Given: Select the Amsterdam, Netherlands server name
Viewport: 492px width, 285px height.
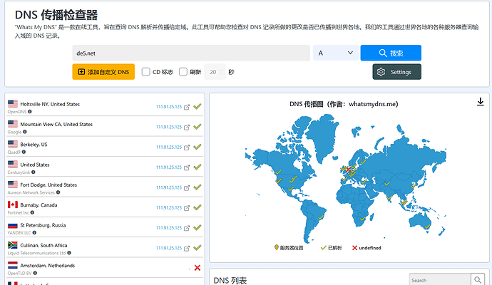Looking at the screenshot, I should pyautogui.click(x=48, y=266).
